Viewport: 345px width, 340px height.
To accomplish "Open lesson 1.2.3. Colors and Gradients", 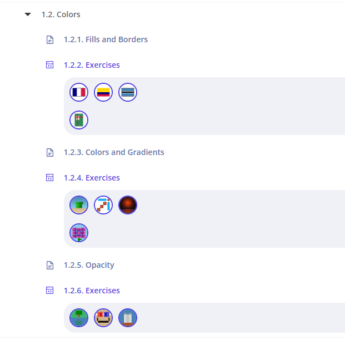I will [114, 152].
